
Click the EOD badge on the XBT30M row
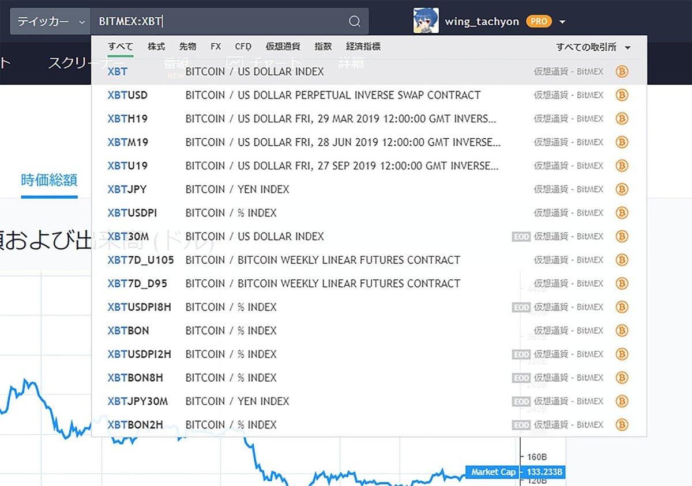(x=521, y=236)
